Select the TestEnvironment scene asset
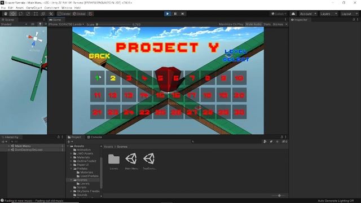This screenshot has width=361, height=203. pos(149,159)
